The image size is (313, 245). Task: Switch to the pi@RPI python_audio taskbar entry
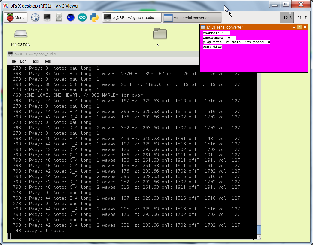132,18
